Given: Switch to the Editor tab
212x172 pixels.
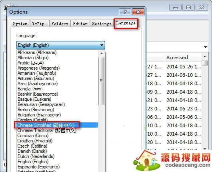Looking at the screenshot, I should (x=80, y=24).
